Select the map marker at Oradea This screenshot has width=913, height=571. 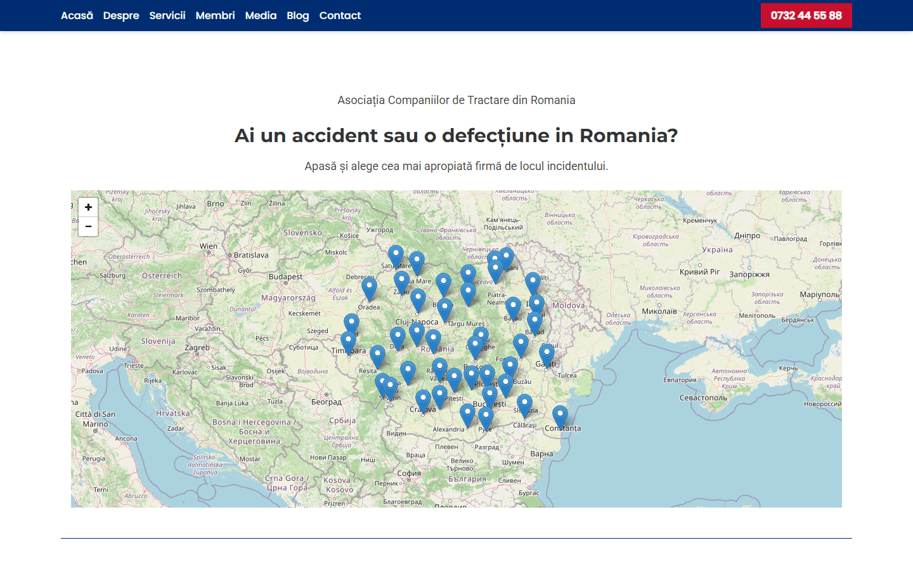[x=369, y=289]
